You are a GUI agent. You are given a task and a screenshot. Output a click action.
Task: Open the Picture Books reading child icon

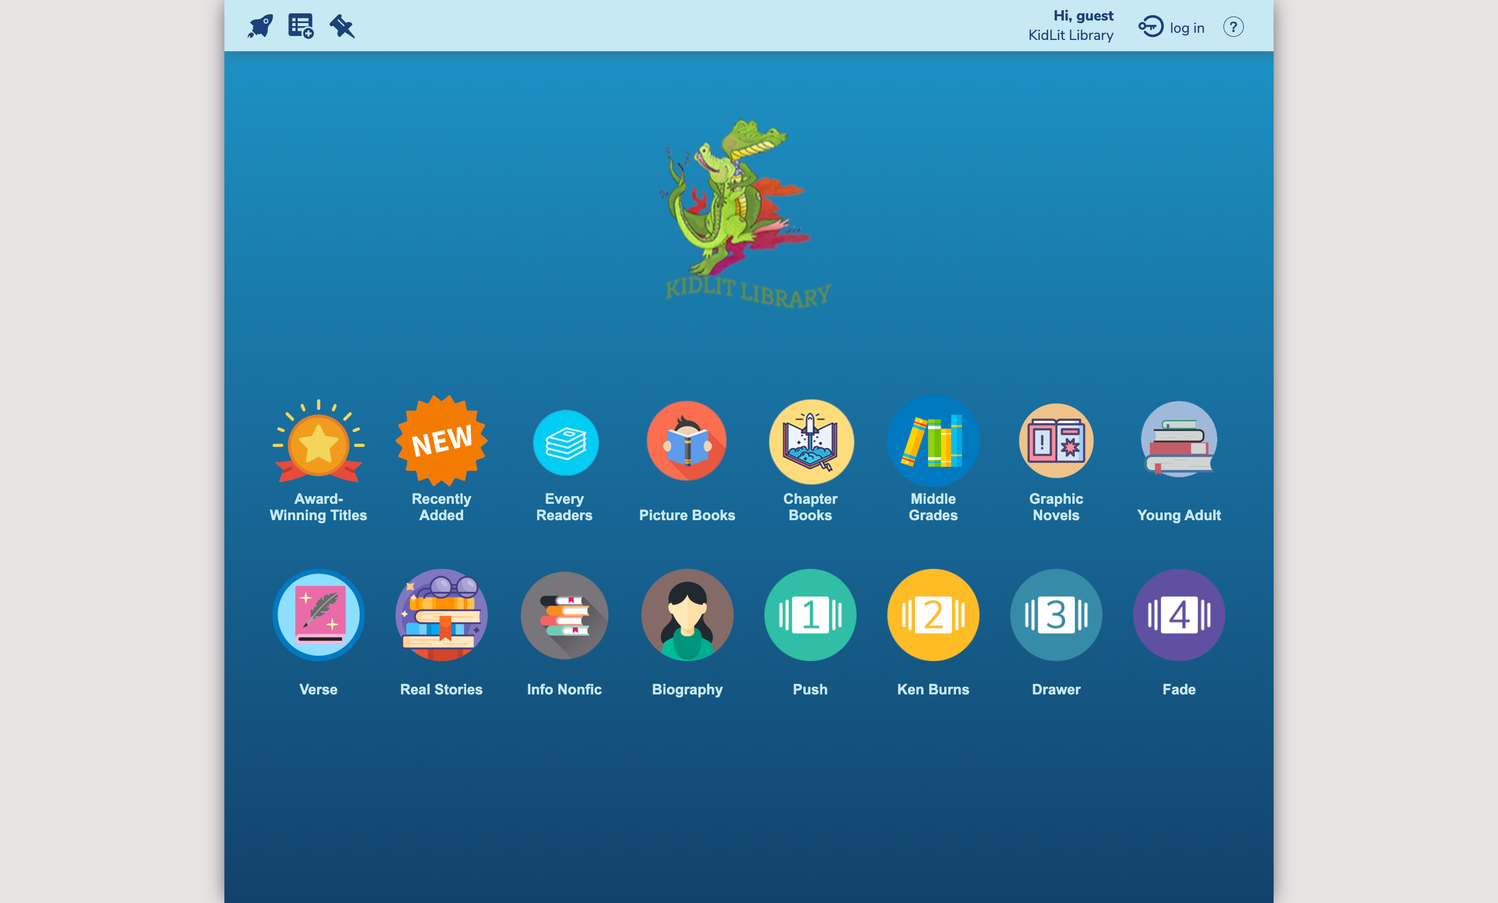(687, 441)
